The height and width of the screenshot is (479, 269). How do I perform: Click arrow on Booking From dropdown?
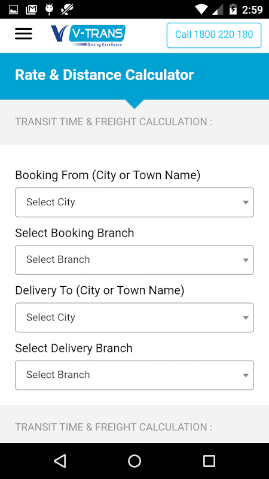pyautogui.click(x=246, y=202)
